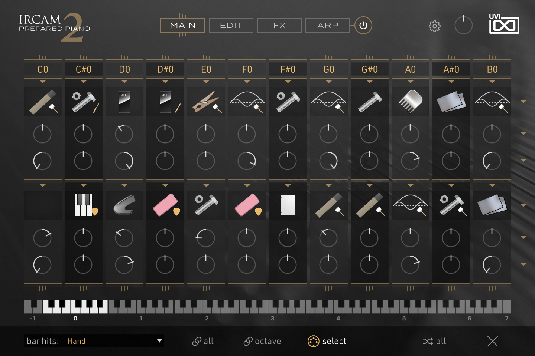Enable link octave mode

(x=262, y=341)
